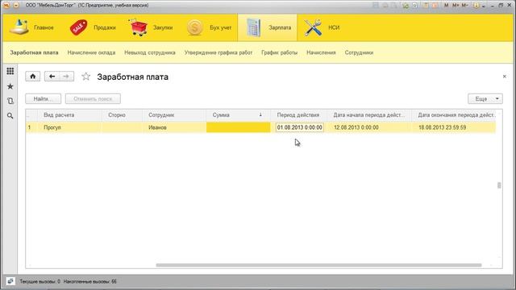Open Начисление оклада tab
Screen dimensions: 516x290
pyautogui.click(x=91, y=52)
